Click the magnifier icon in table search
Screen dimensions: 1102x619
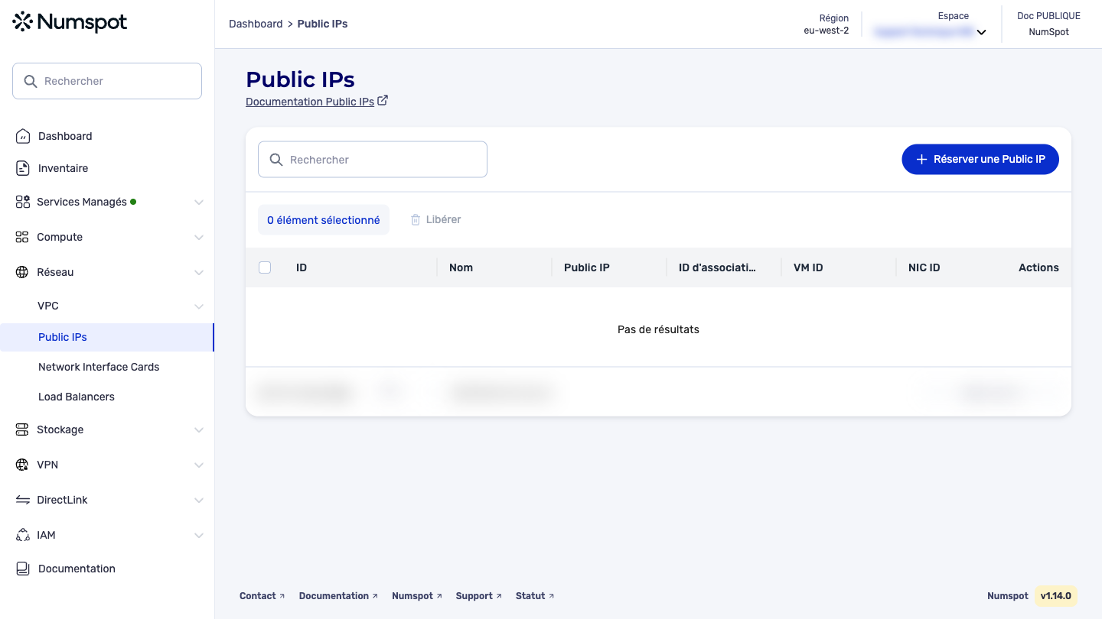[x=276, y=160]
